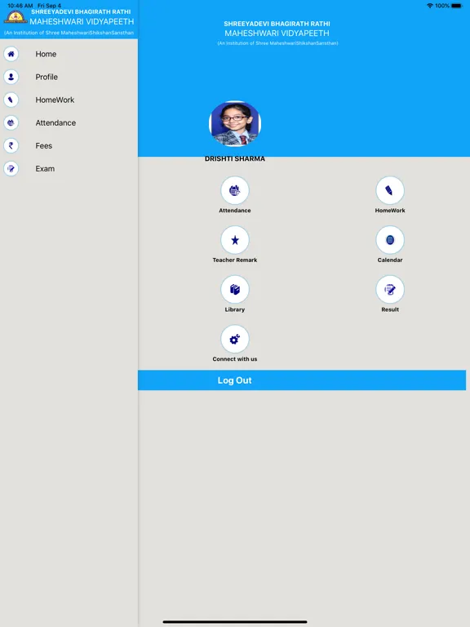Open the Connect with us gear icon
The width and height of the screenshot is (470, 627).
click(235, 339)
